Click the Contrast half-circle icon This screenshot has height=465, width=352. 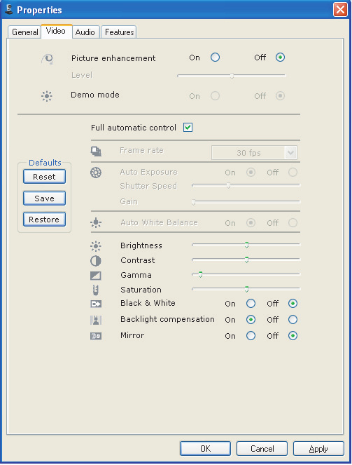pos(96,261)
